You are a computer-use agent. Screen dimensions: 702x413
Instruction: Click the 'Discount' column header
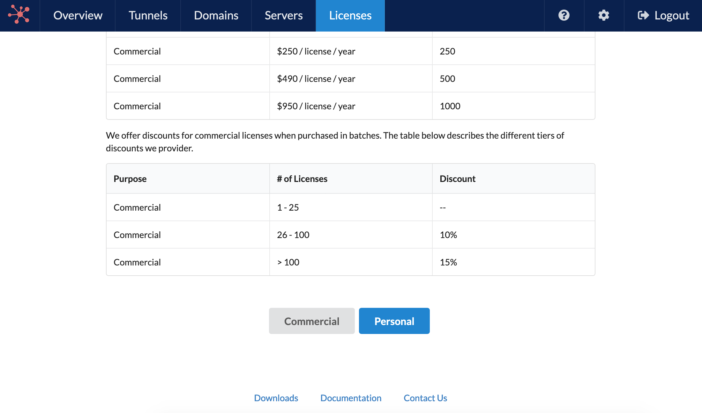click(x=514, y=179)
